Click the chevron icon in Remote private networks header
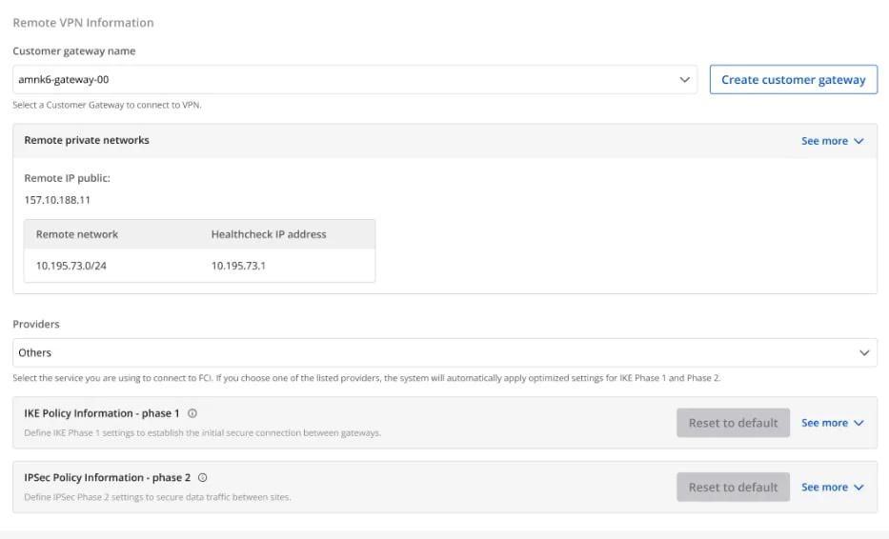889x539 pixels. pyautogui.click(x=859, y=141)
